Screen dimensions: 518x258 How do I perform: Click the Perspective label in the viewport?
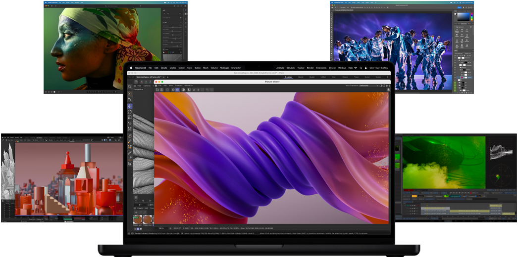[x=138, y=89]
